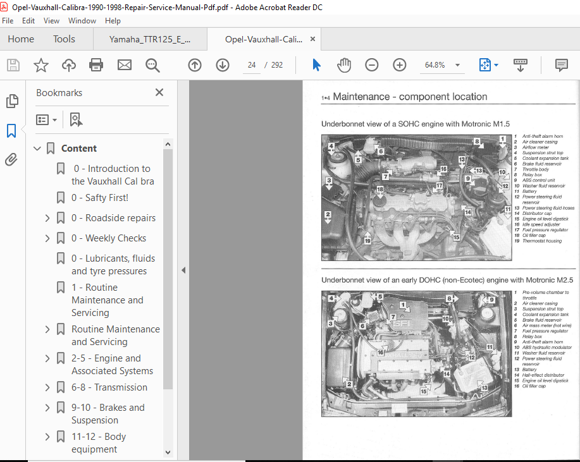Close the Opel-Vauxhall-Cali tab

tap(312, 39)
